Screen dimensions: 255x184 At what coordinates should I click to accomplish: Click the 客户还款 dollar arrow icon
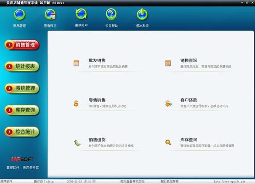[x=168, y=103]
